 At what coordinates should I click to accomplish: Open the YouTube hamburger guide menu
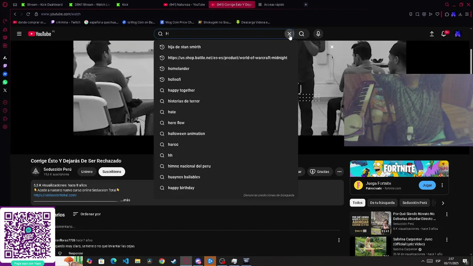(x=19, y=34)
